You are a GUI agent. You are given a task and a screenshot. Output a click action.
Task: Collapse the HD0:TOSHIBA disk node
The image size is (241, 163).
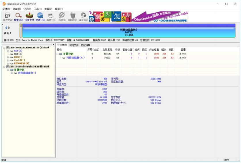coord(4,48)
